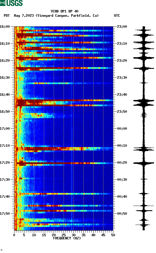Click the 00:10 UTC time label
Screen dimensions: 156x253
[x=122, y=146]
